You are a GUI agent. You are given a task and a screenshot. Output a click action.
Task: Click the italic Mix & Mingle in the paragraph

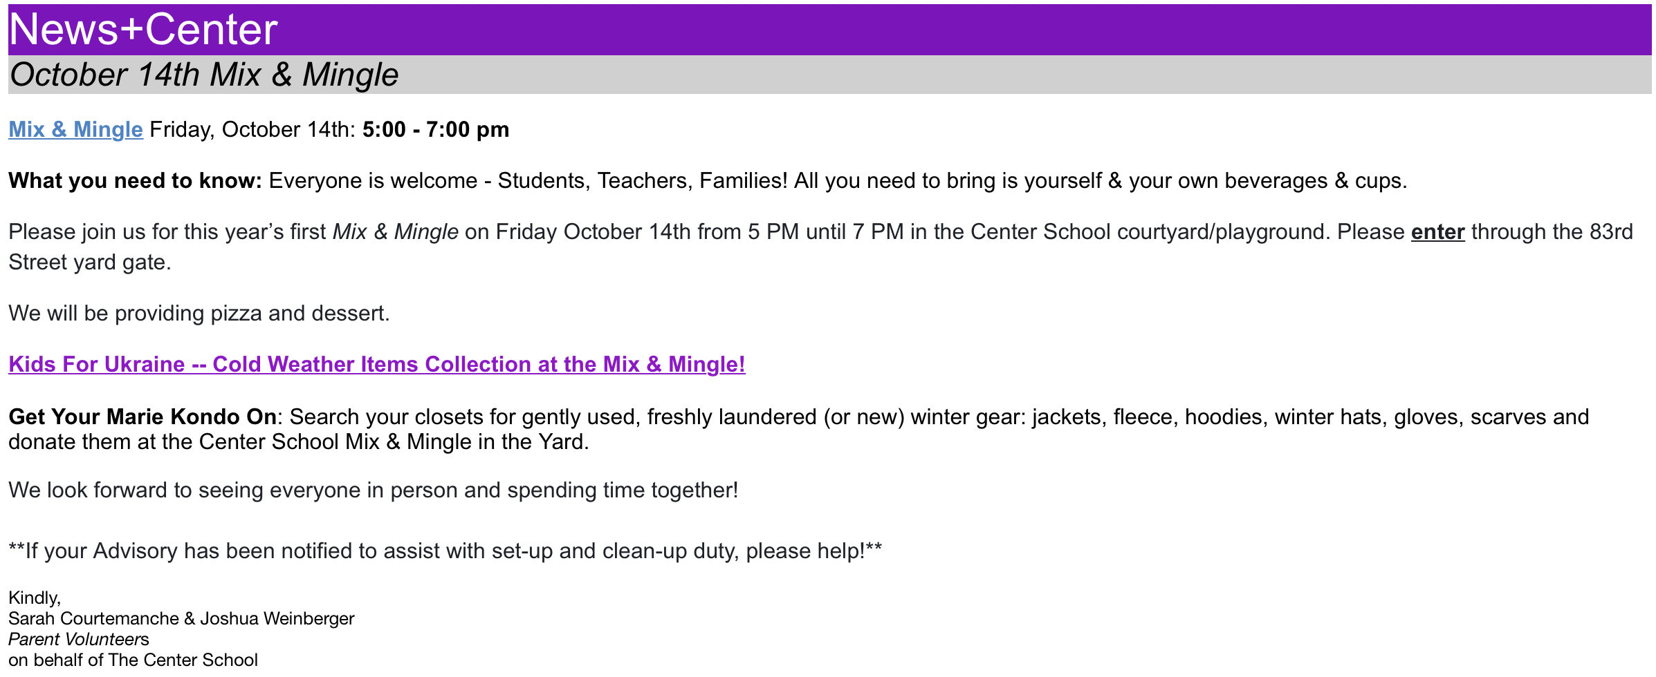[x=395, y=232]
